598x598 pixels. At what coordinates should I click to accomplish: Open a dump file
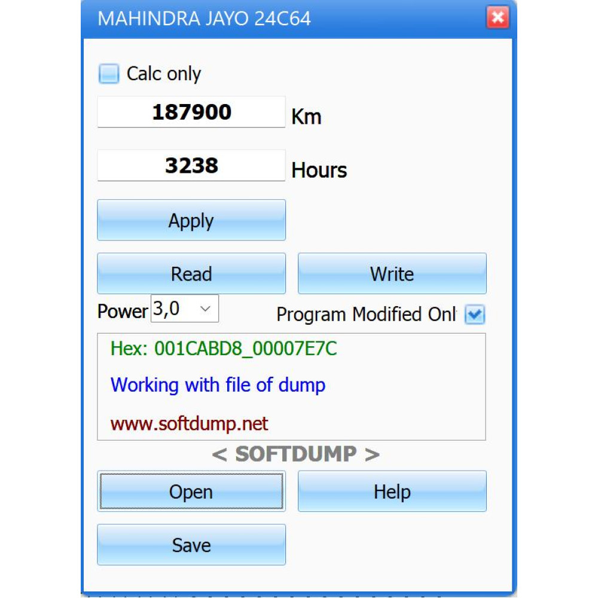(191, 491)
